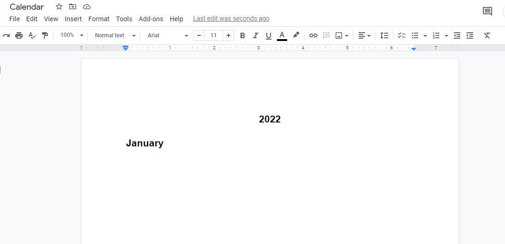Insert a checklist

click(x=402, y=35)
